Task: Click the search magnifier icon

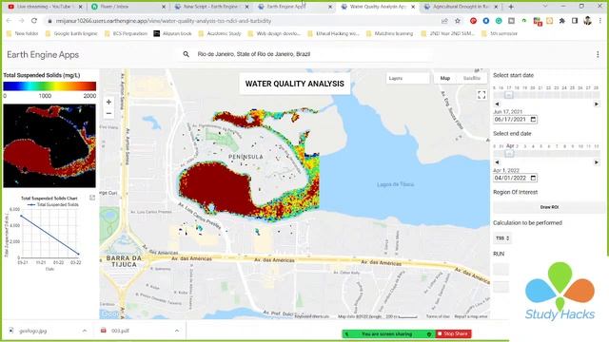Action: pyautogui.click(x=187, y=54)
